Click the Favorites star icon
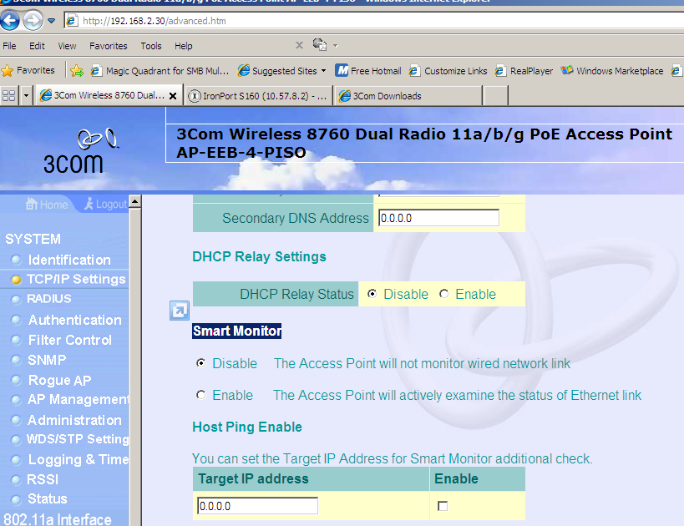 point(7,70)
